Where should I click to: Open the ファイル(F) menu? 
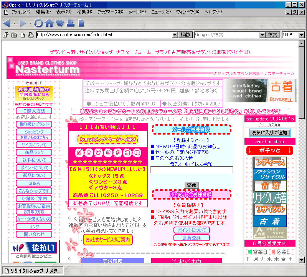[x=21, y=12]
